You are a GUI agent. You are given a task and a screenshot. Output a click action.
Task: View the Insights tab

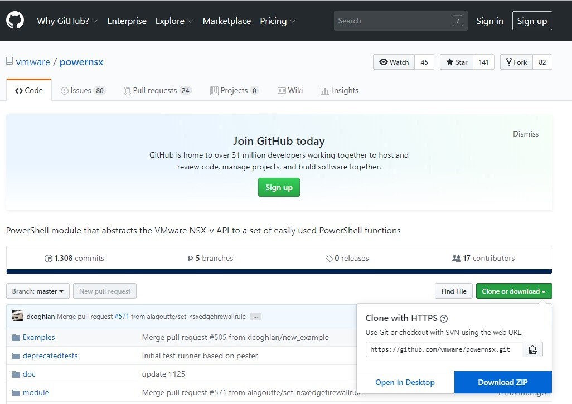[340, 90]
